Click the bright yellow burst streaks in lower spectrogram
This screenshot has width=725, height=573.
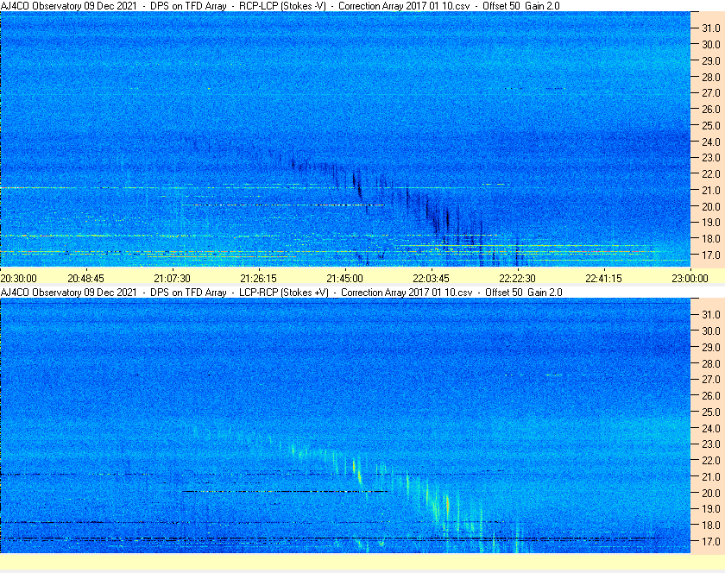click(356, 489)
